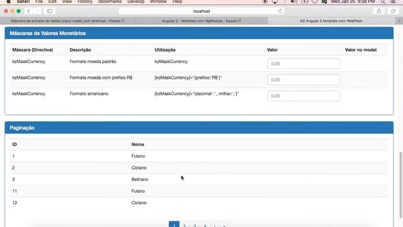This screenshot has width=403, height=227.
Task: Focus the Formata moeda padrão value field
Action: [304, 64]
